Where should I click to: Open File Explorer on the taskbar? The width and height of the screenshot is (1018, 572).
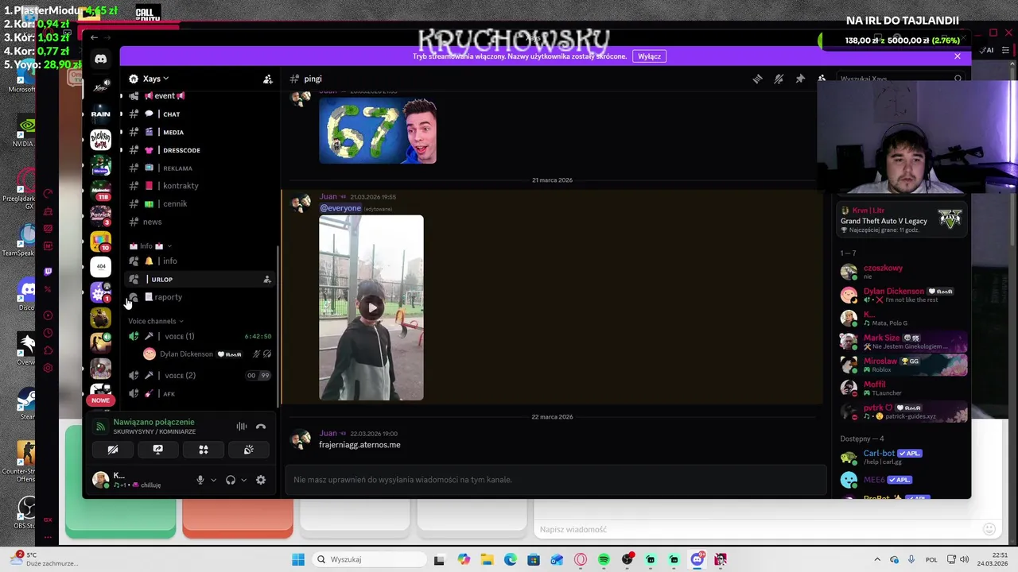[487, 559]
